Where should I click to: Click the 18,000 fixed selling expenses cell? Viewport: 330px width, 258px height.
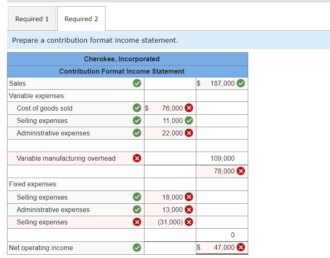click(x=170, y=197)
